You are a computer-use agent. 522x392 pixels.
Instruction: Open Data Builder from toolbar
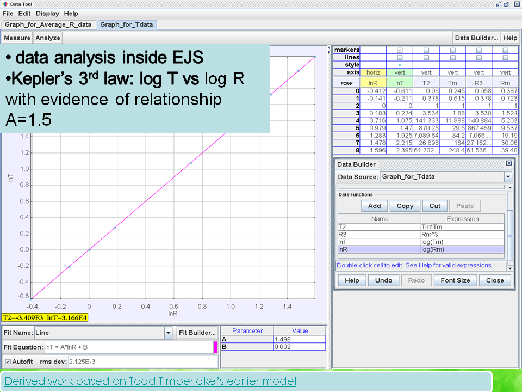tap(476, 38)
